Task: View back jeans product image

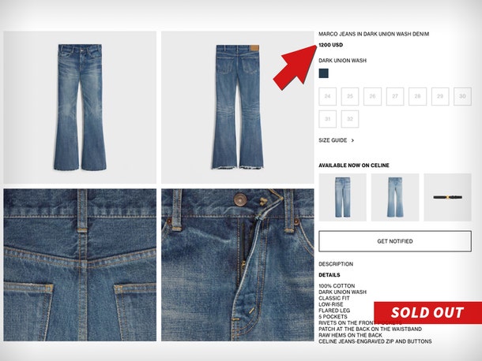Action: 238,107
